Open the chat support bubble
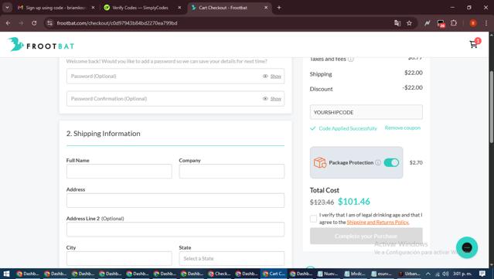 467,247
